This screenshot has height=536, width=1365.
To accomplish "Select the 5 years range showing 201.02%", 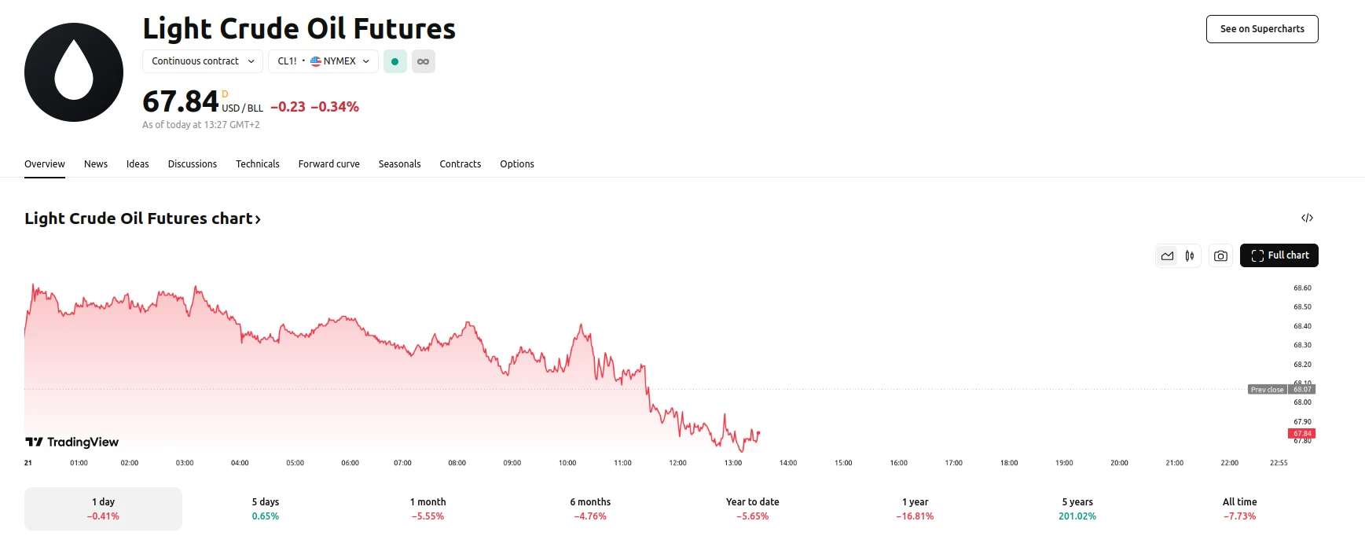I will pos(1077,508).
